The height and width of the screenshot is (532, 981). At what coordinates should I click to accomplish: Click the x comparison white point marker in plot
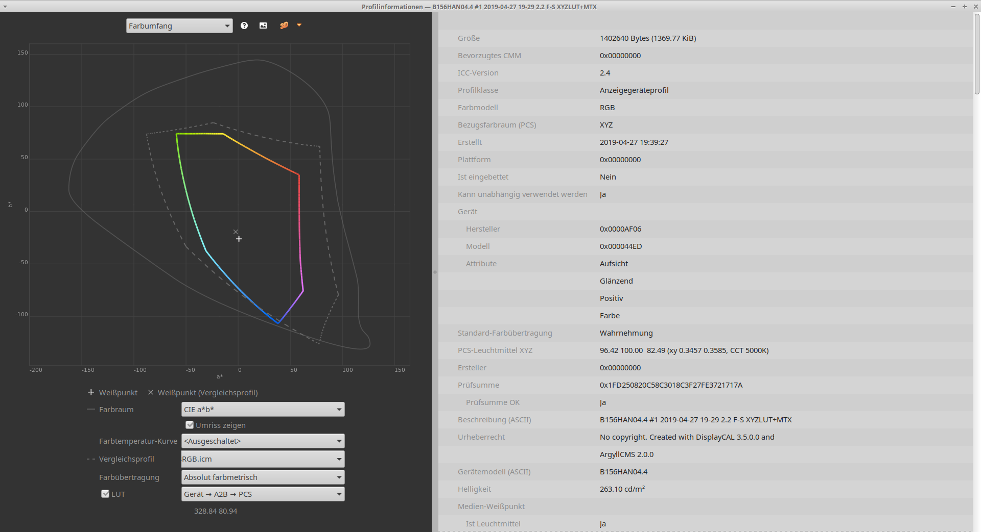point(236,232)
